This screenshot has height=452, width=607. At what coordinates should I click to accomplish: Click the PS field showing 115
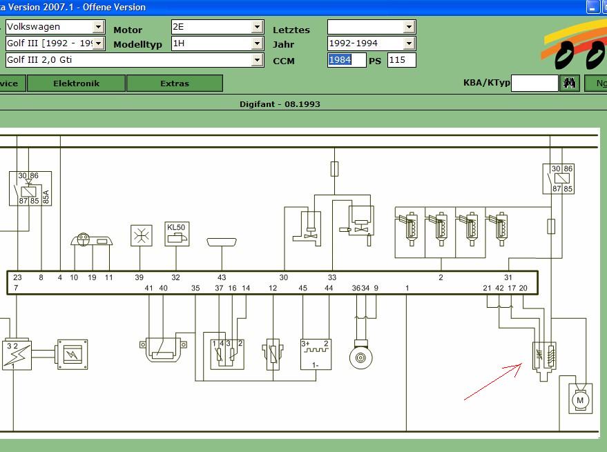401,60
